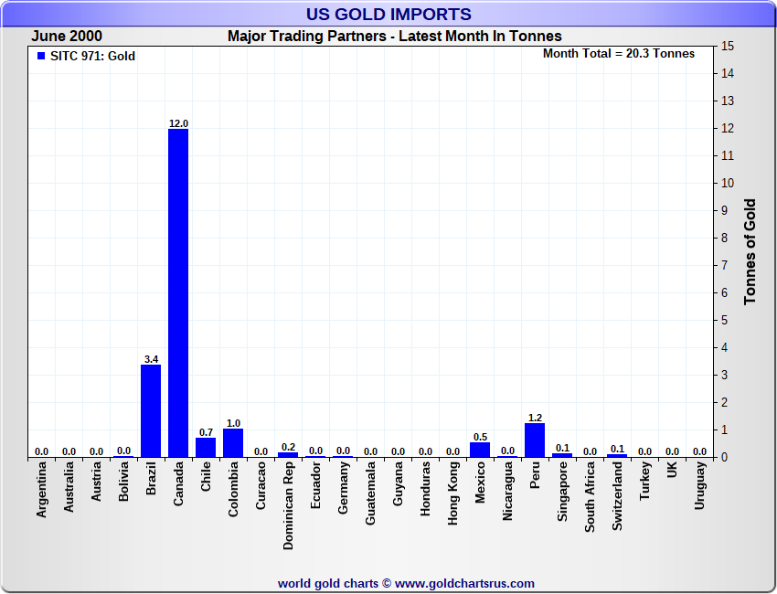Click the US GOLD IMPORTS title
The height and width of the screenshot is (594, 777).
(x=388, y=14)
